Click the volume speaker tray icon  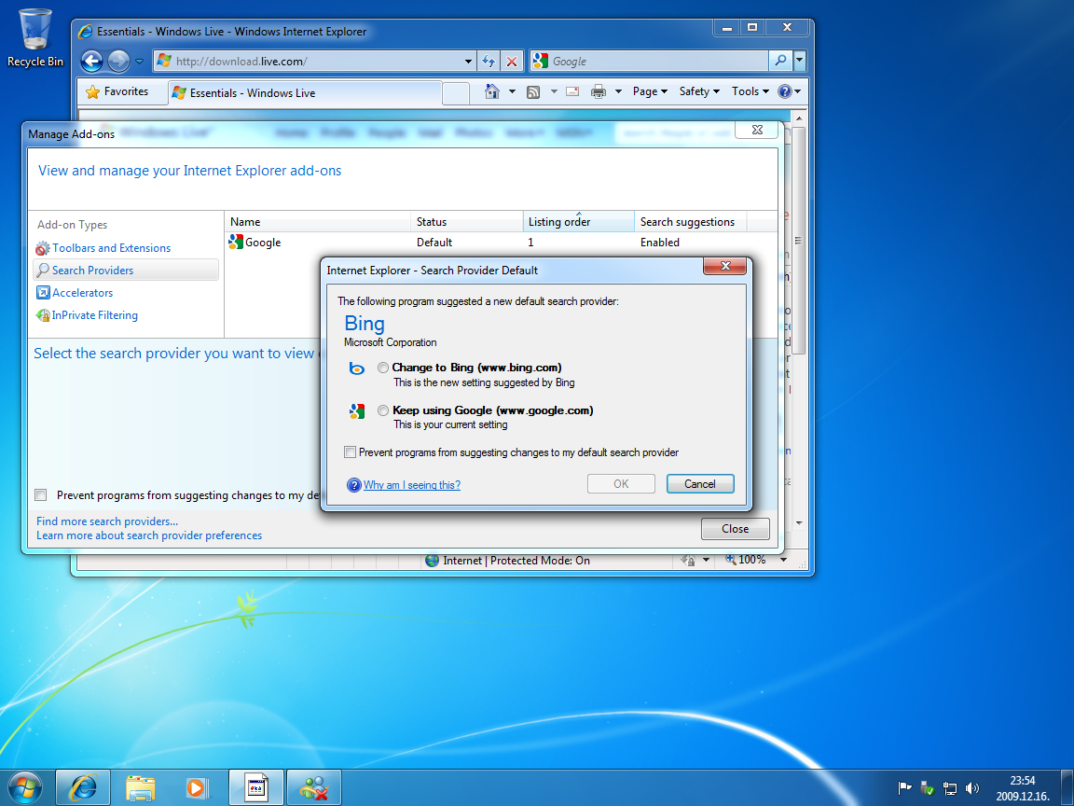click(x=971, y=788)
